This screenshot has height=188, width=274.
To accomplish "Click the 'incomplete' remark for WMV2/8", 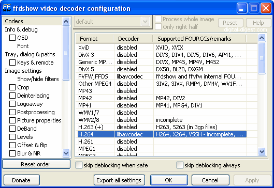I will [169, 120].
